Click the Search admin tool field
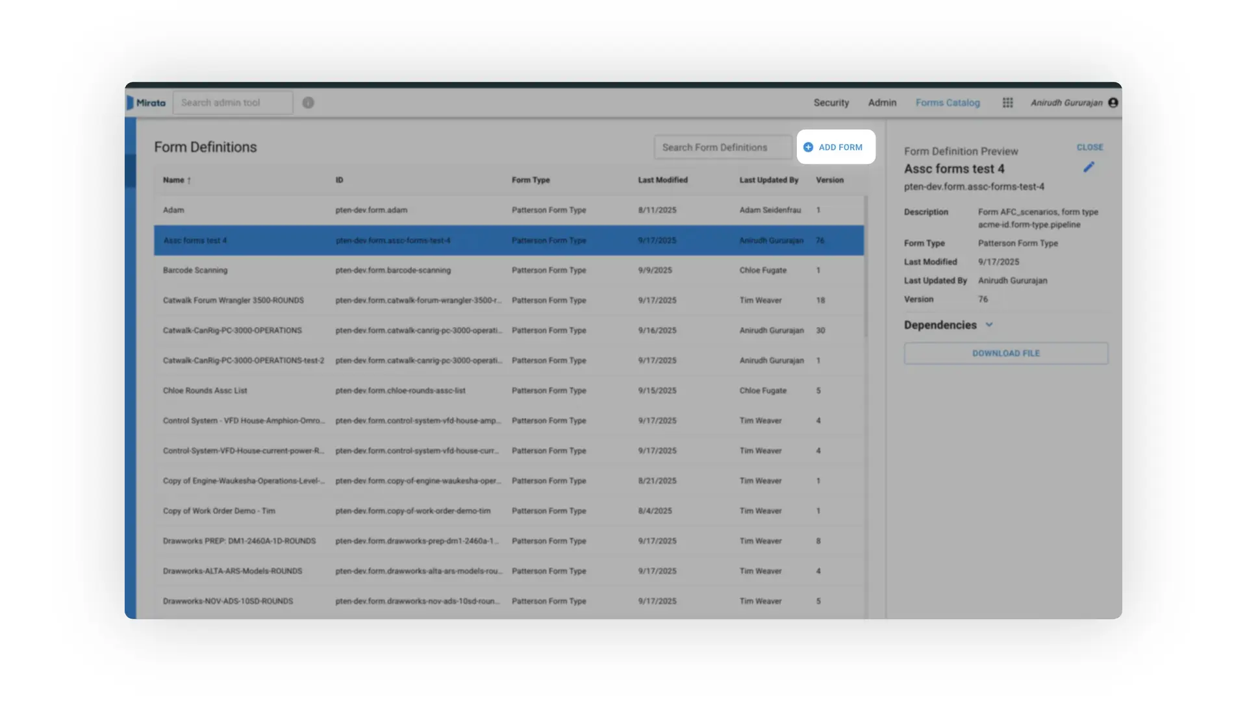Screen dimensions: 1247x701 233,103
